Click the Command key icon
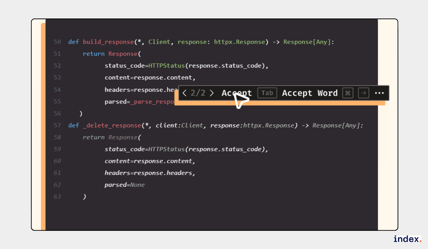The image size is (428, 249). [347, 93]
